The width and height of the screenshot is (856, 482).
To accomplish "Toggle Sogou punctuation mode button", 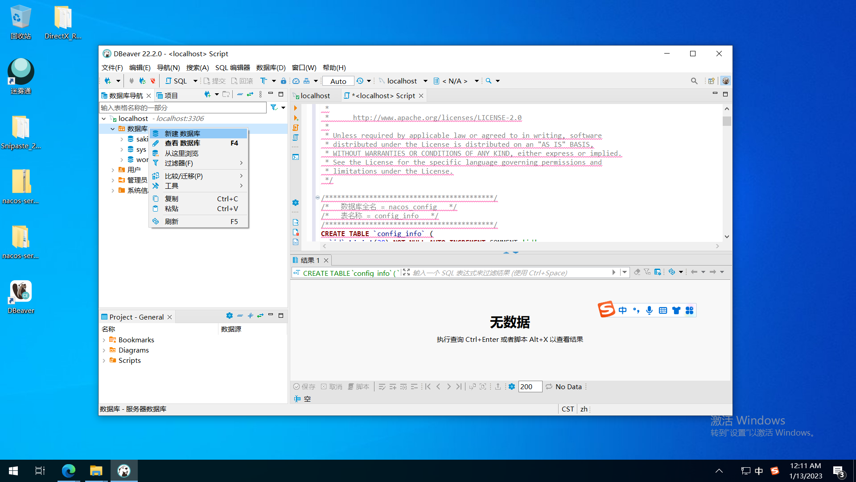I will (x=636, y=310).
